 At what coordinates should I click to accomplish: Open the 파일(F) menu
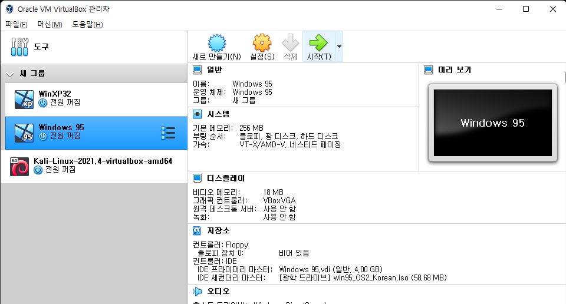pos(17,25)
